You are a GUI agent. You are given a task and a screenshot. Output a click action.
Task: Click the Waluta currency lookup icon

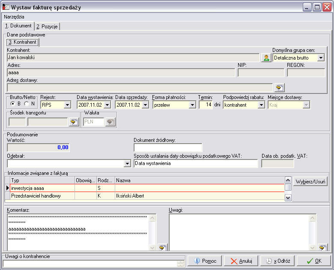click(x=110, y=122)
